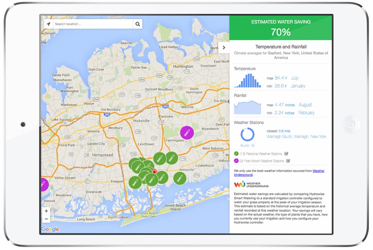Image resolution: width=373 pixels, height=250 pixels.
Task: Click the temperature bar chart
Action: [247, 80]
